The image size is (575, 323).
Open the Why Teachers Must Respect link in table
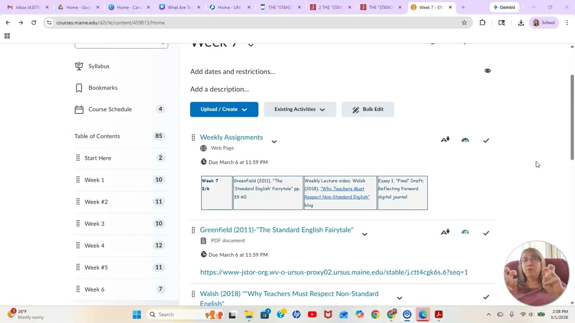point(337,193)
